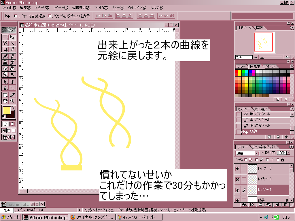
Task: Open the 通常 blend mode dropdown
Action: pos(257,153)
